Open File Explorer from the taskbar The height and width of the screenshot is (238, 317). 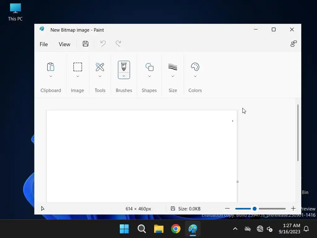[x=159, y=229]
